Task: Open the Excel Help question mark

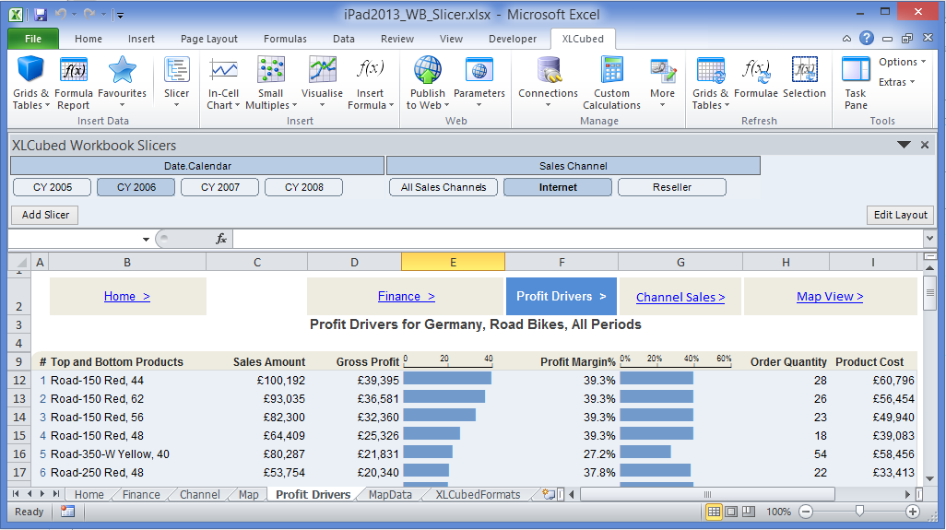Action: (x=867, y=38)
